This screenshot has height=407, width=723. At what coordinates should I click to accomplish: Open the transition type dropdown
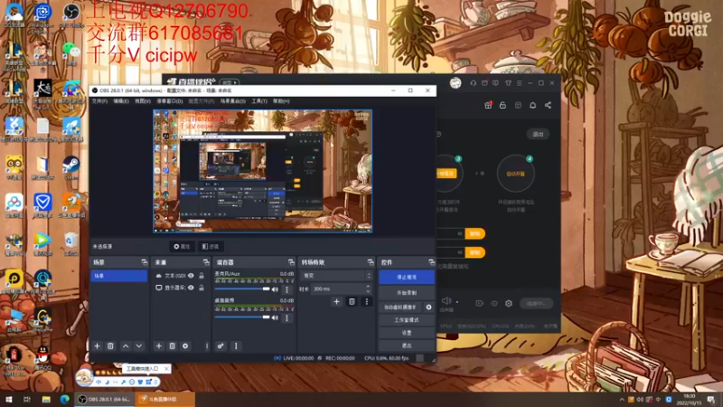[x=336, y=276]
